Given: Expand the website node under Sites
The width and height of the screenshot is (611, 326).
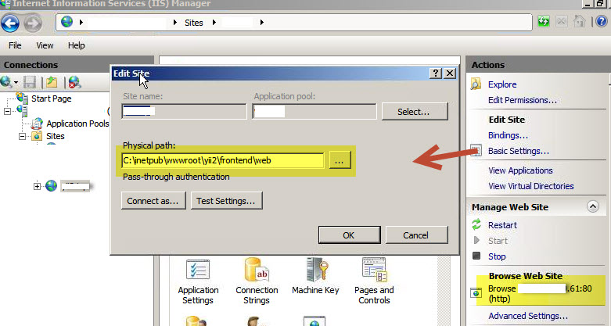Looking at the screenshot, I should [x=37, y=186].
